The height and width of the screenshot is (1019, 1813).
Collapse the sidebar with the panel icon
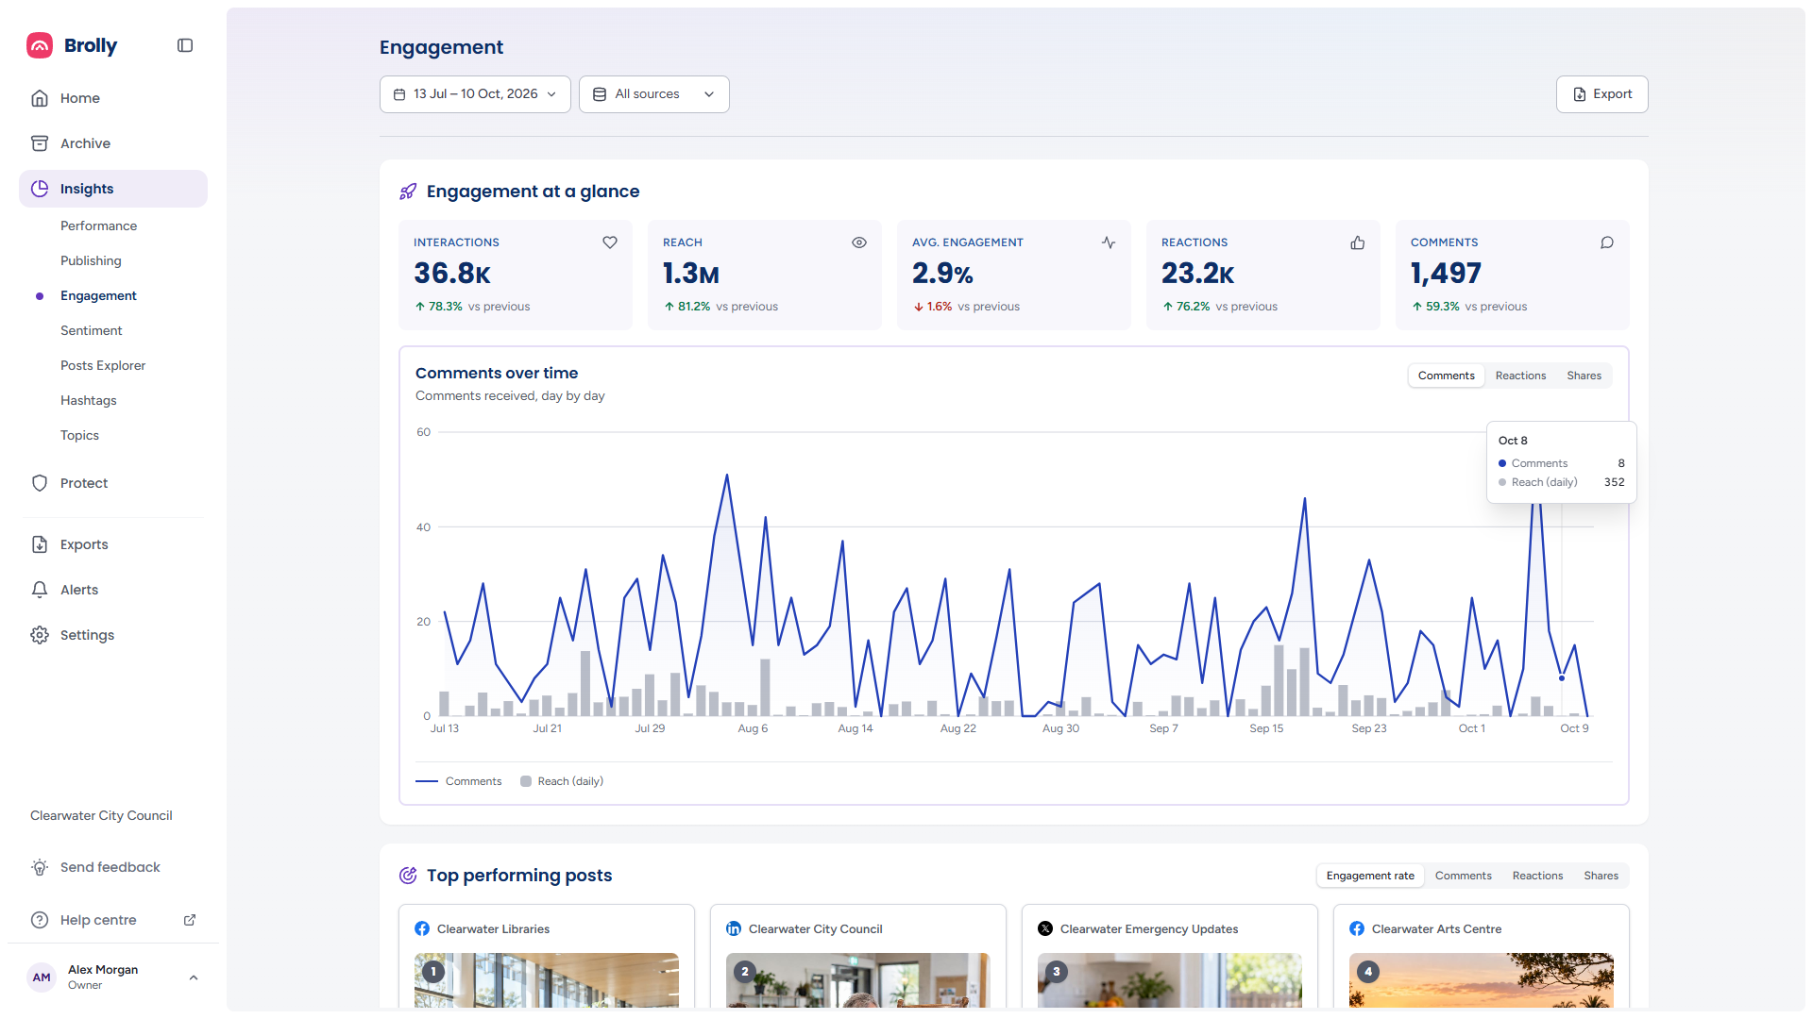[185, 45]
